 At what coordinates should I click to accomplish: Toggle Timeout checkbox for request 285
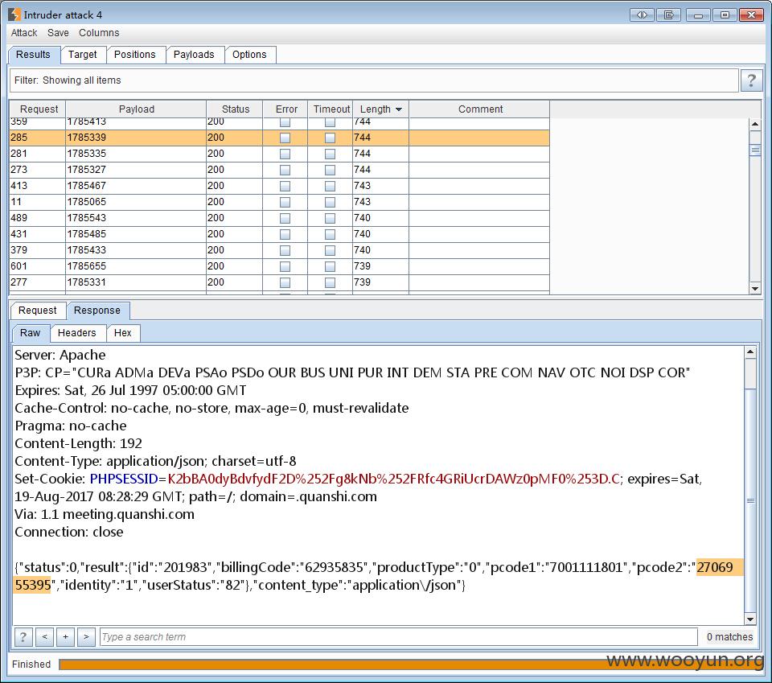pos(330,138)
